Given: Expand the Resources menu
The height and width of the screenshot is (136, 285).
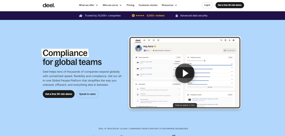Looking at the screenshot, I should (x=169, y=5).
